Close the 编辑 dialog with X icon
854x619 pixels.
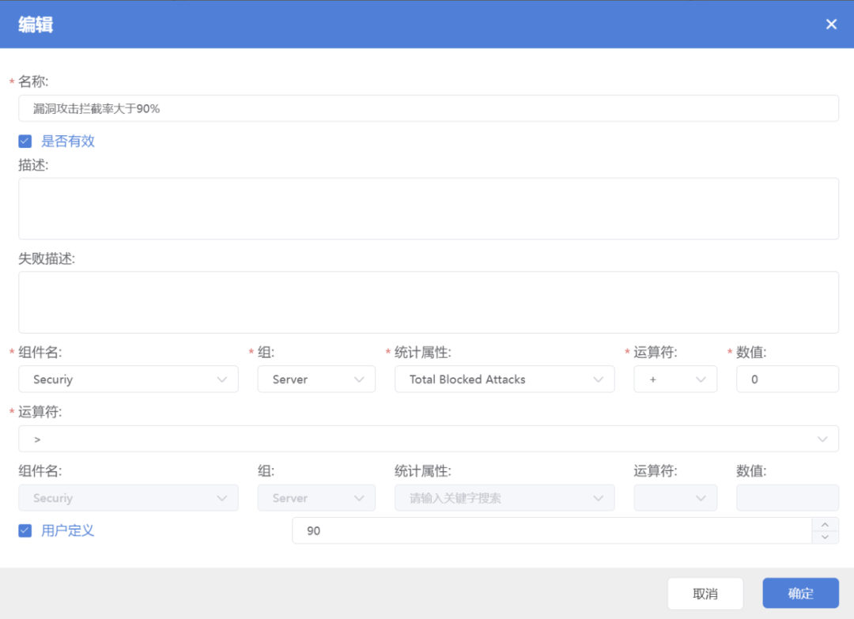coord(830,24)
